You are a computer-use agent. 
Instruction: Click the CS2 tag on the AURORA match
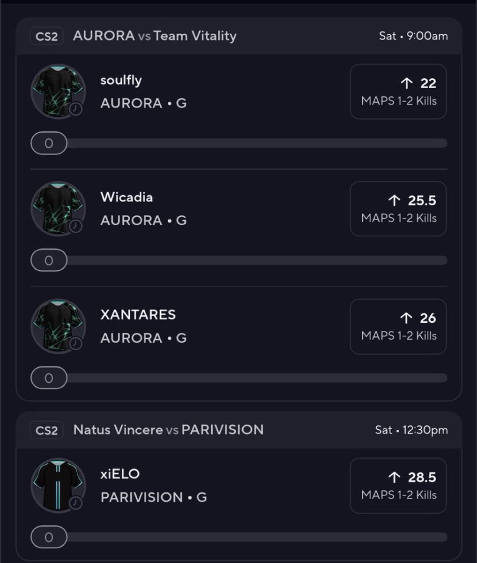coord(46,36)
